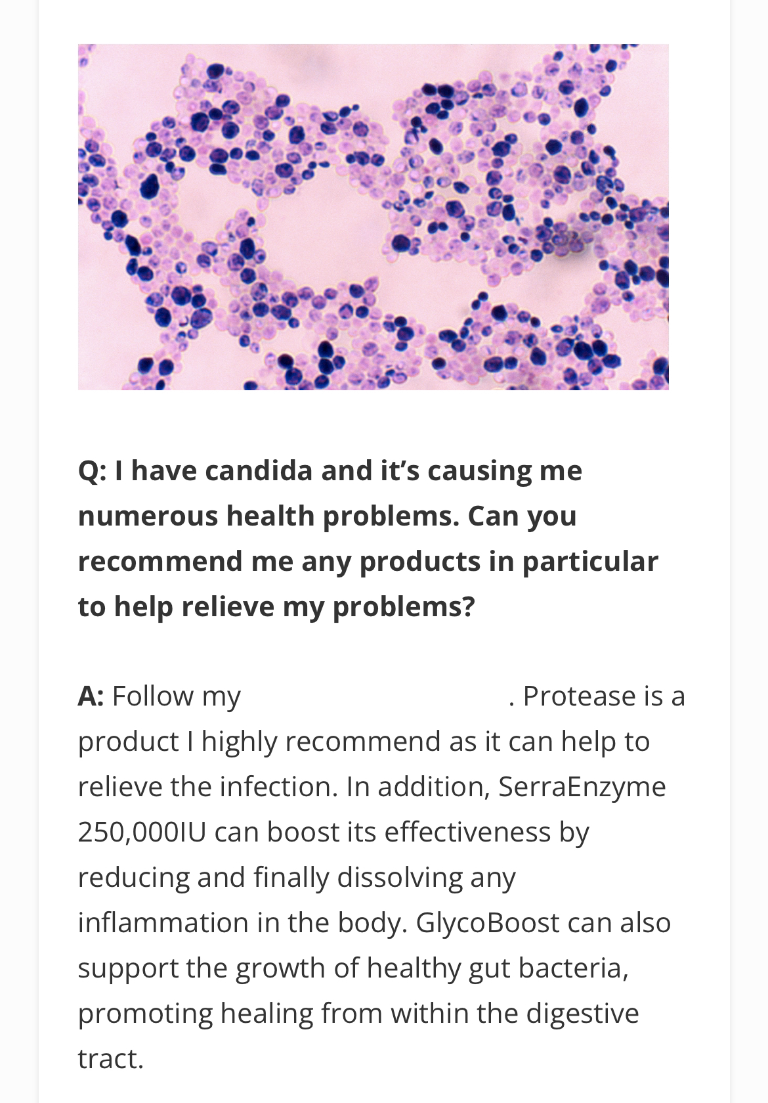Click the 'Q:' label in the heading
Screen dimensions: 768x1103
pyautogui.click(x=92, y=471)
